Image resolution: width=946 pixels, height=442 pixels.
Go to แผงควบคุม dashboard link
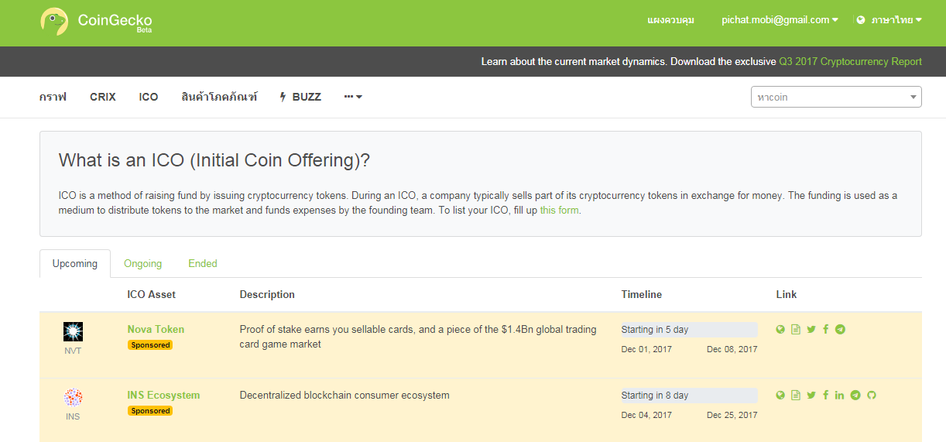(670, 20)
